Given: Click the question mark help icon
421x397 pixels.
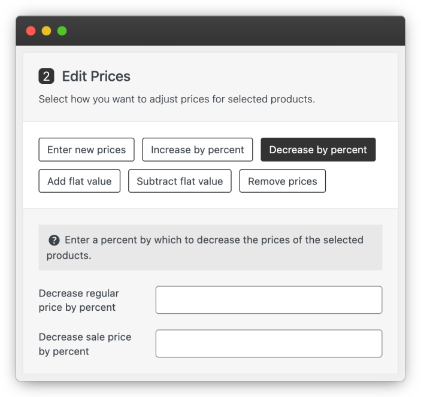Looking at the screenshot, I should coord(54,240).
